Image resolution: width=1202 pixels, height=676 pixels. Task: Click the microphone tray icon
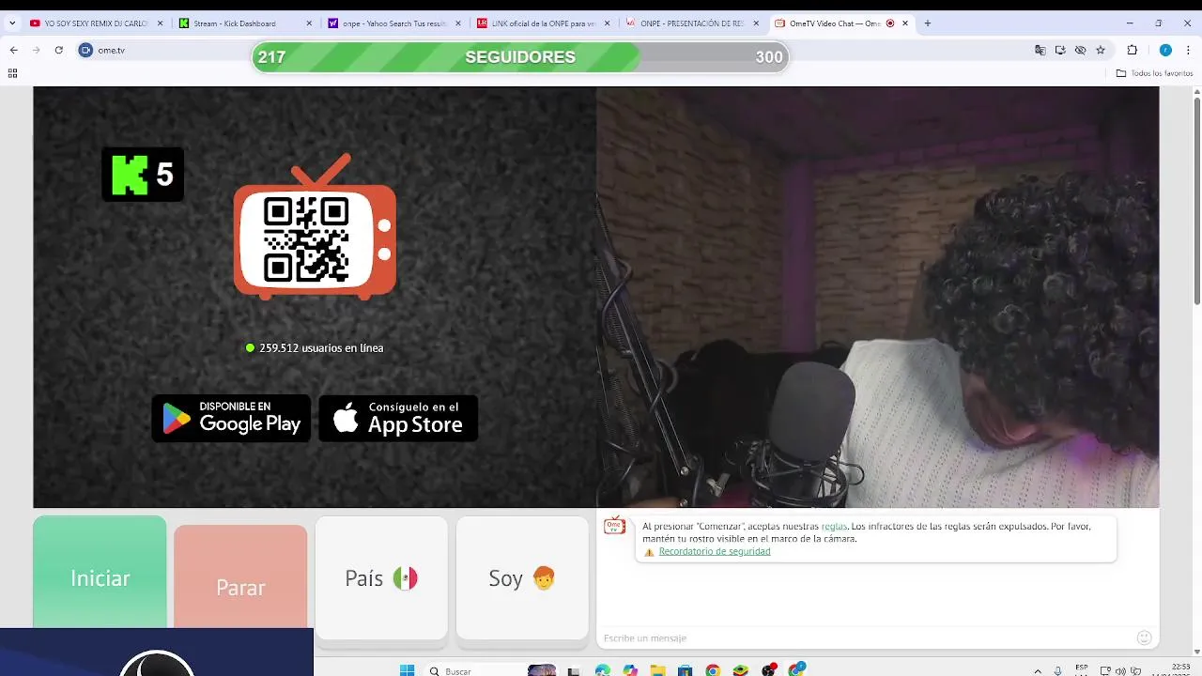point(1058,670)
